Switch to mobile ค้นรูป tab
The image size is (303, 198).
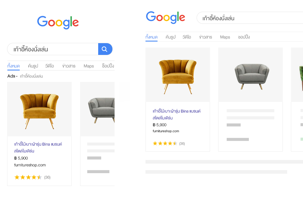pos(33,66)
